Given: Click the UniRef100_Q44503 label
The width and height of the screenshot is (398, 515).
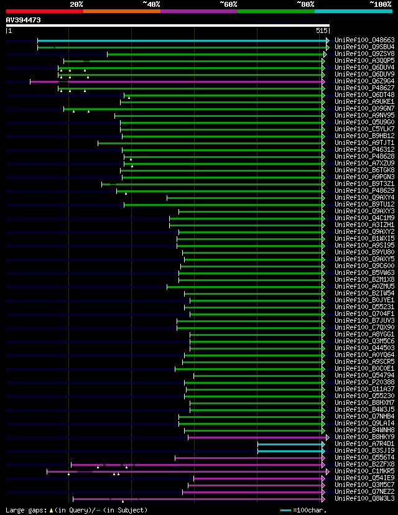Looking at the screenshot, I should (x=364, y=348).
